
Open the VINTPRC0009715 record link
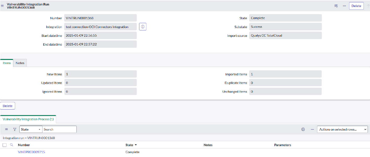click(x=31, y=152)
